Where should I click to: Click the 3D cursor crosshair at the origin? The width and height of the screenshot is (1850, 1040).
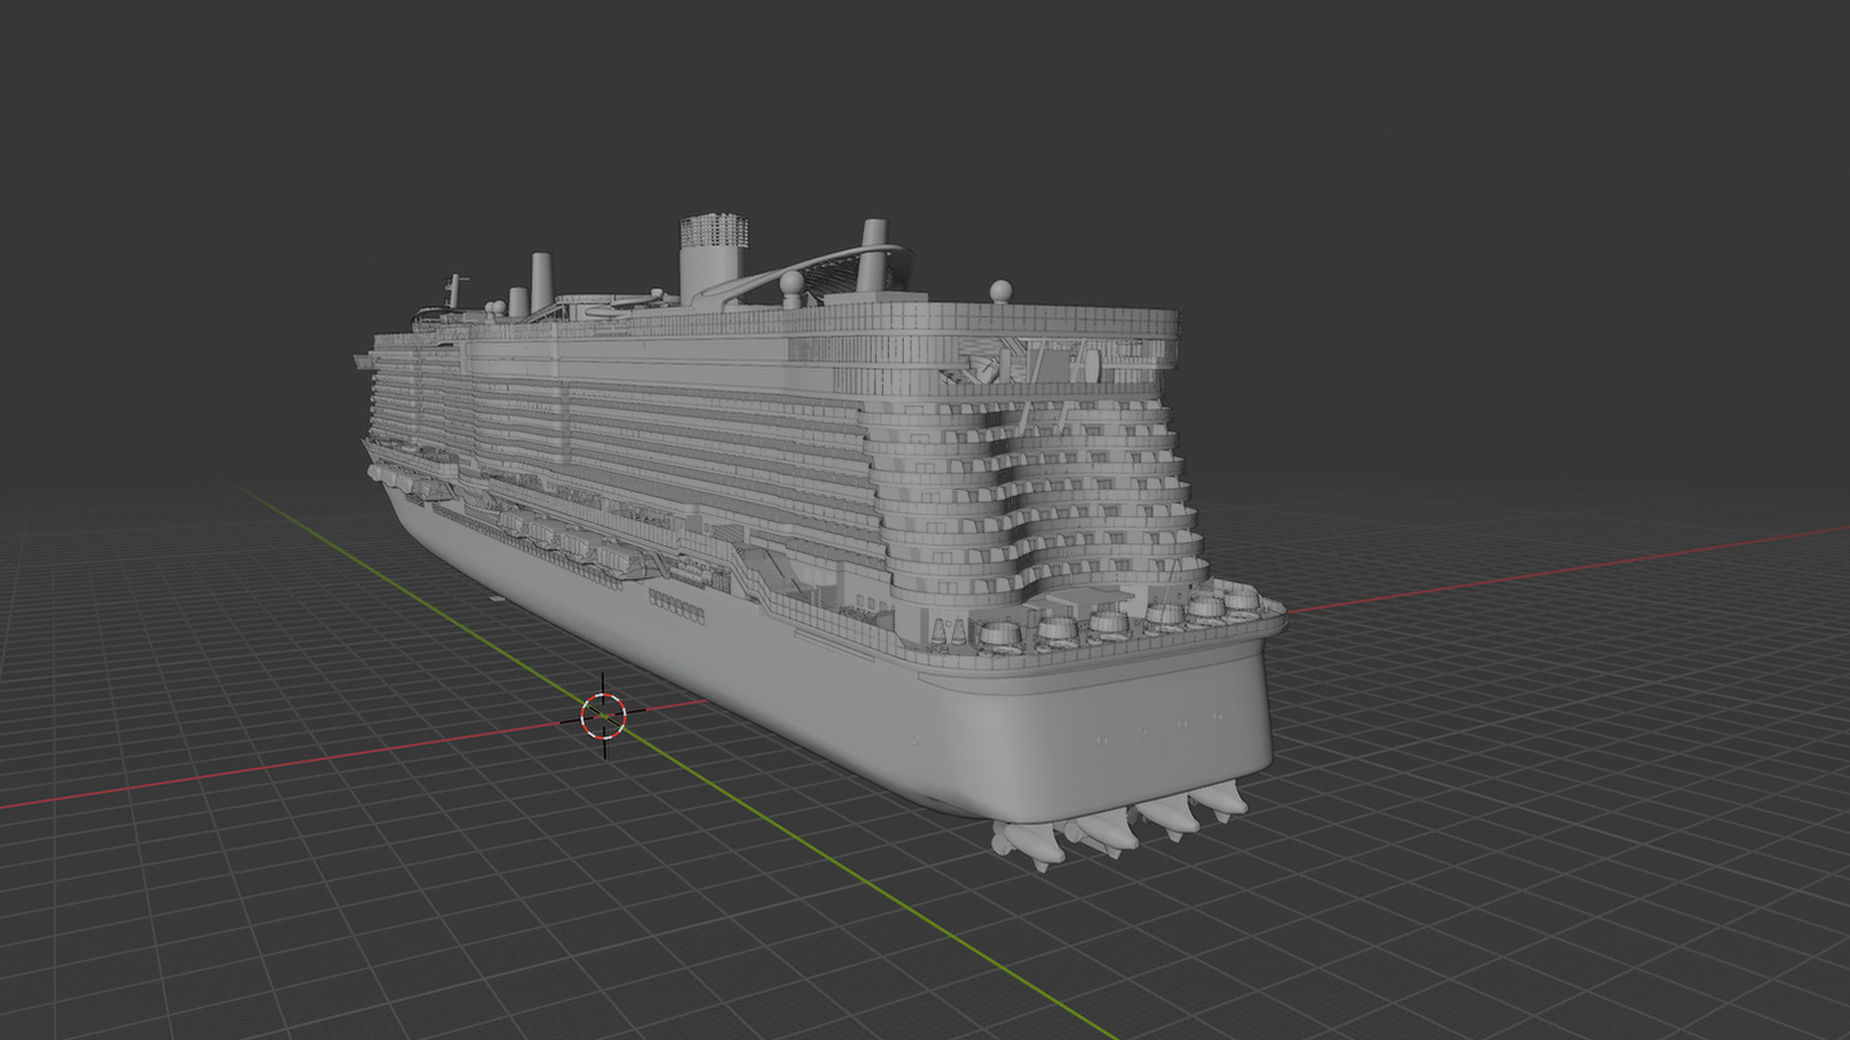pyautogui.click(x=604, y=715)
